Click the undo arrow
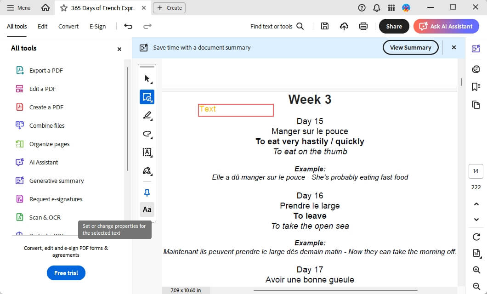487x294 pixels. (x=128, y=26)
